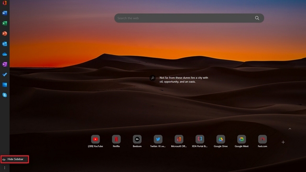Collapse quick links with the chevron

point(290,129)
